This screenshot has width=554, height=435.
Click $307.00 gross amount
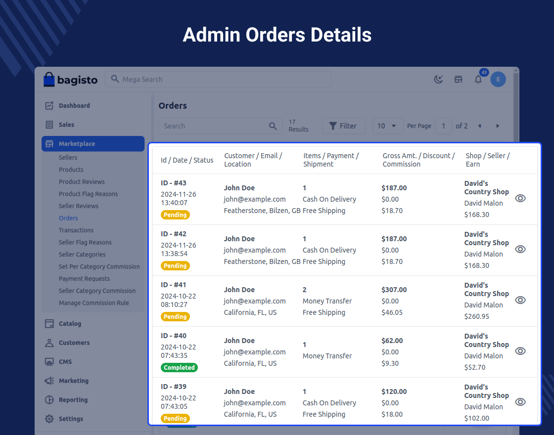[x=394, y=290]
